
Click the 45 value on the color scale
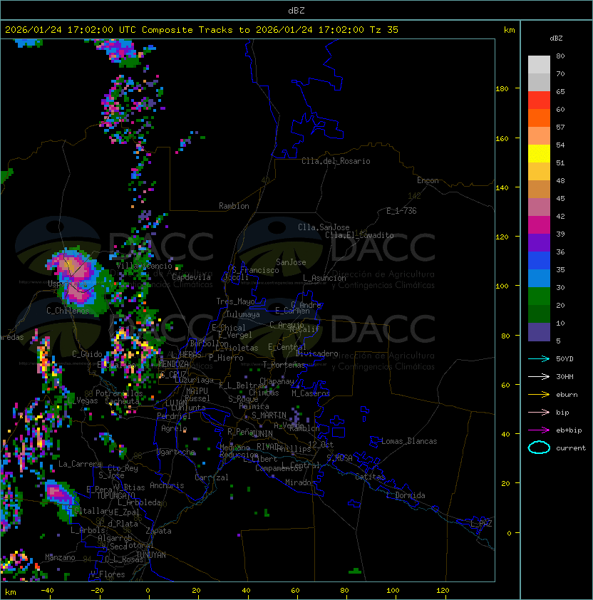pos(560,199)
